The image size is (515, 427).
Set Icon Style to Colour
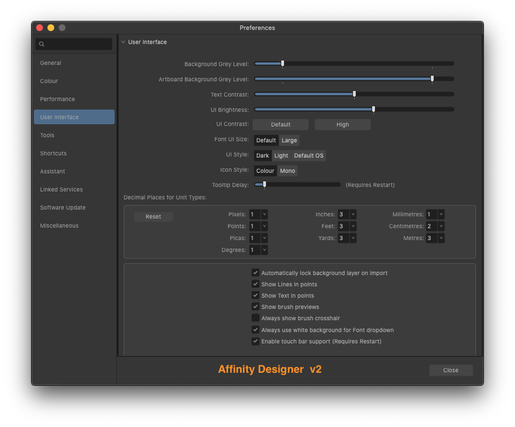click(x=265, y=171)
